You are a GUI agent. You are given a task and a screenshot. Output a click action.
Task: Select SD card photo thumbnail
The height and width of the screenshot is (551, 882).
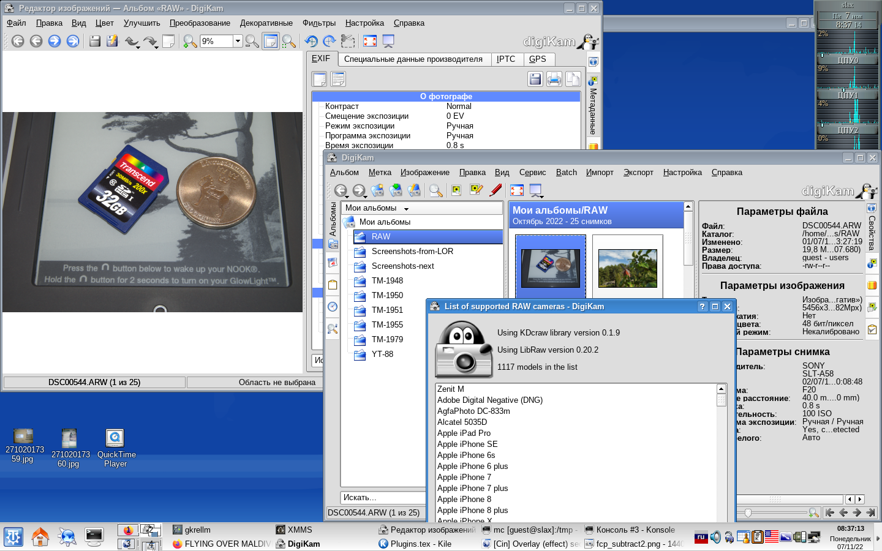[x=551, y=268]
